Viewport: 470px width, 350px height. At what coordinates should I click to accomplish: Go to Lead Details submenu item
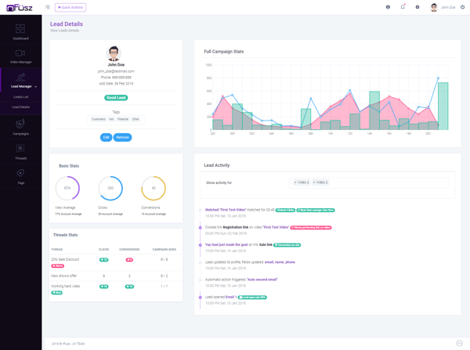click(x=20, y=107)
